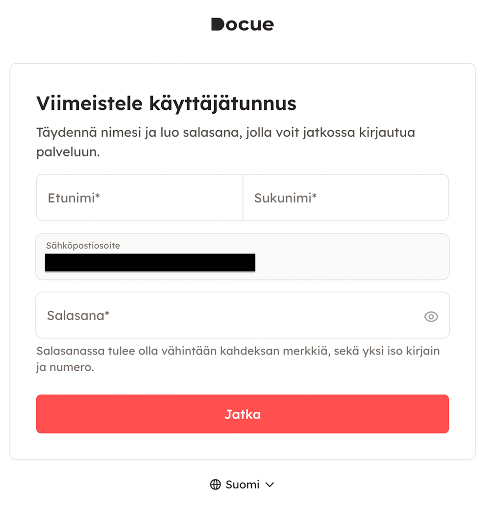Click the blacked-out email address value
Image resolution: width=492 pixels, height=506 pixels.
point(150,262)
